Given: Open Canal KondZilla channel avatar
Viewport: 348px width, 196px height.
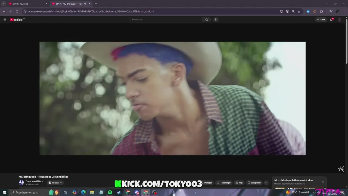Looking at the screenshot, I should point(21,183).
